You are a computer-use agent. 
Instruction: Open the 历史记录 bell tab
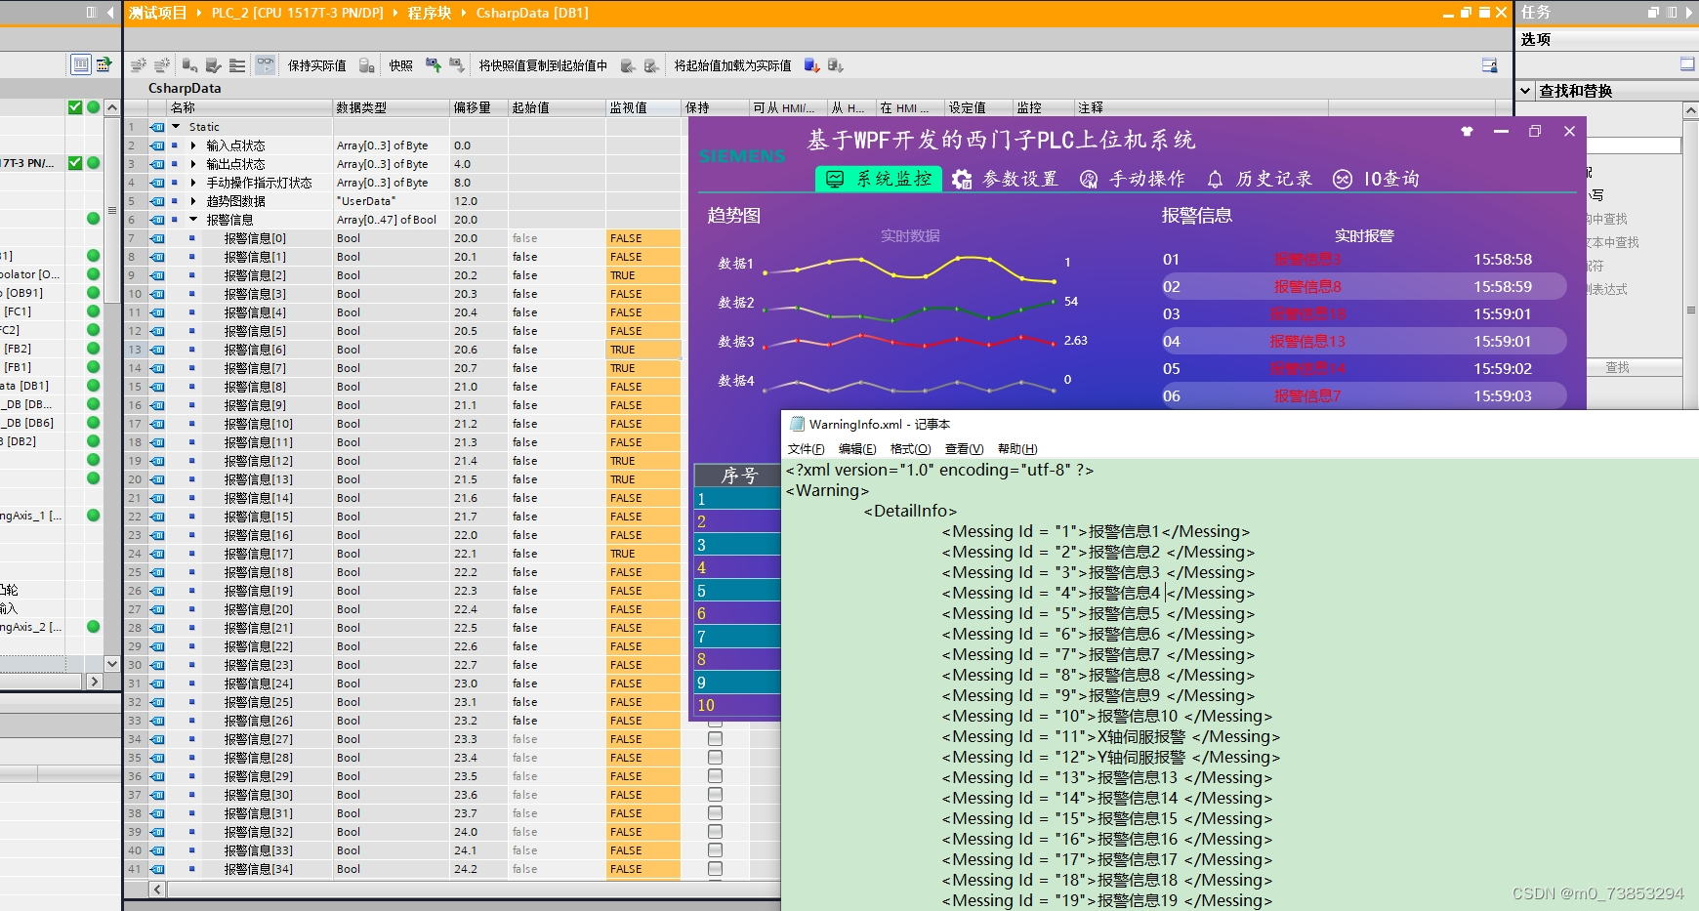pos(1260,179)
